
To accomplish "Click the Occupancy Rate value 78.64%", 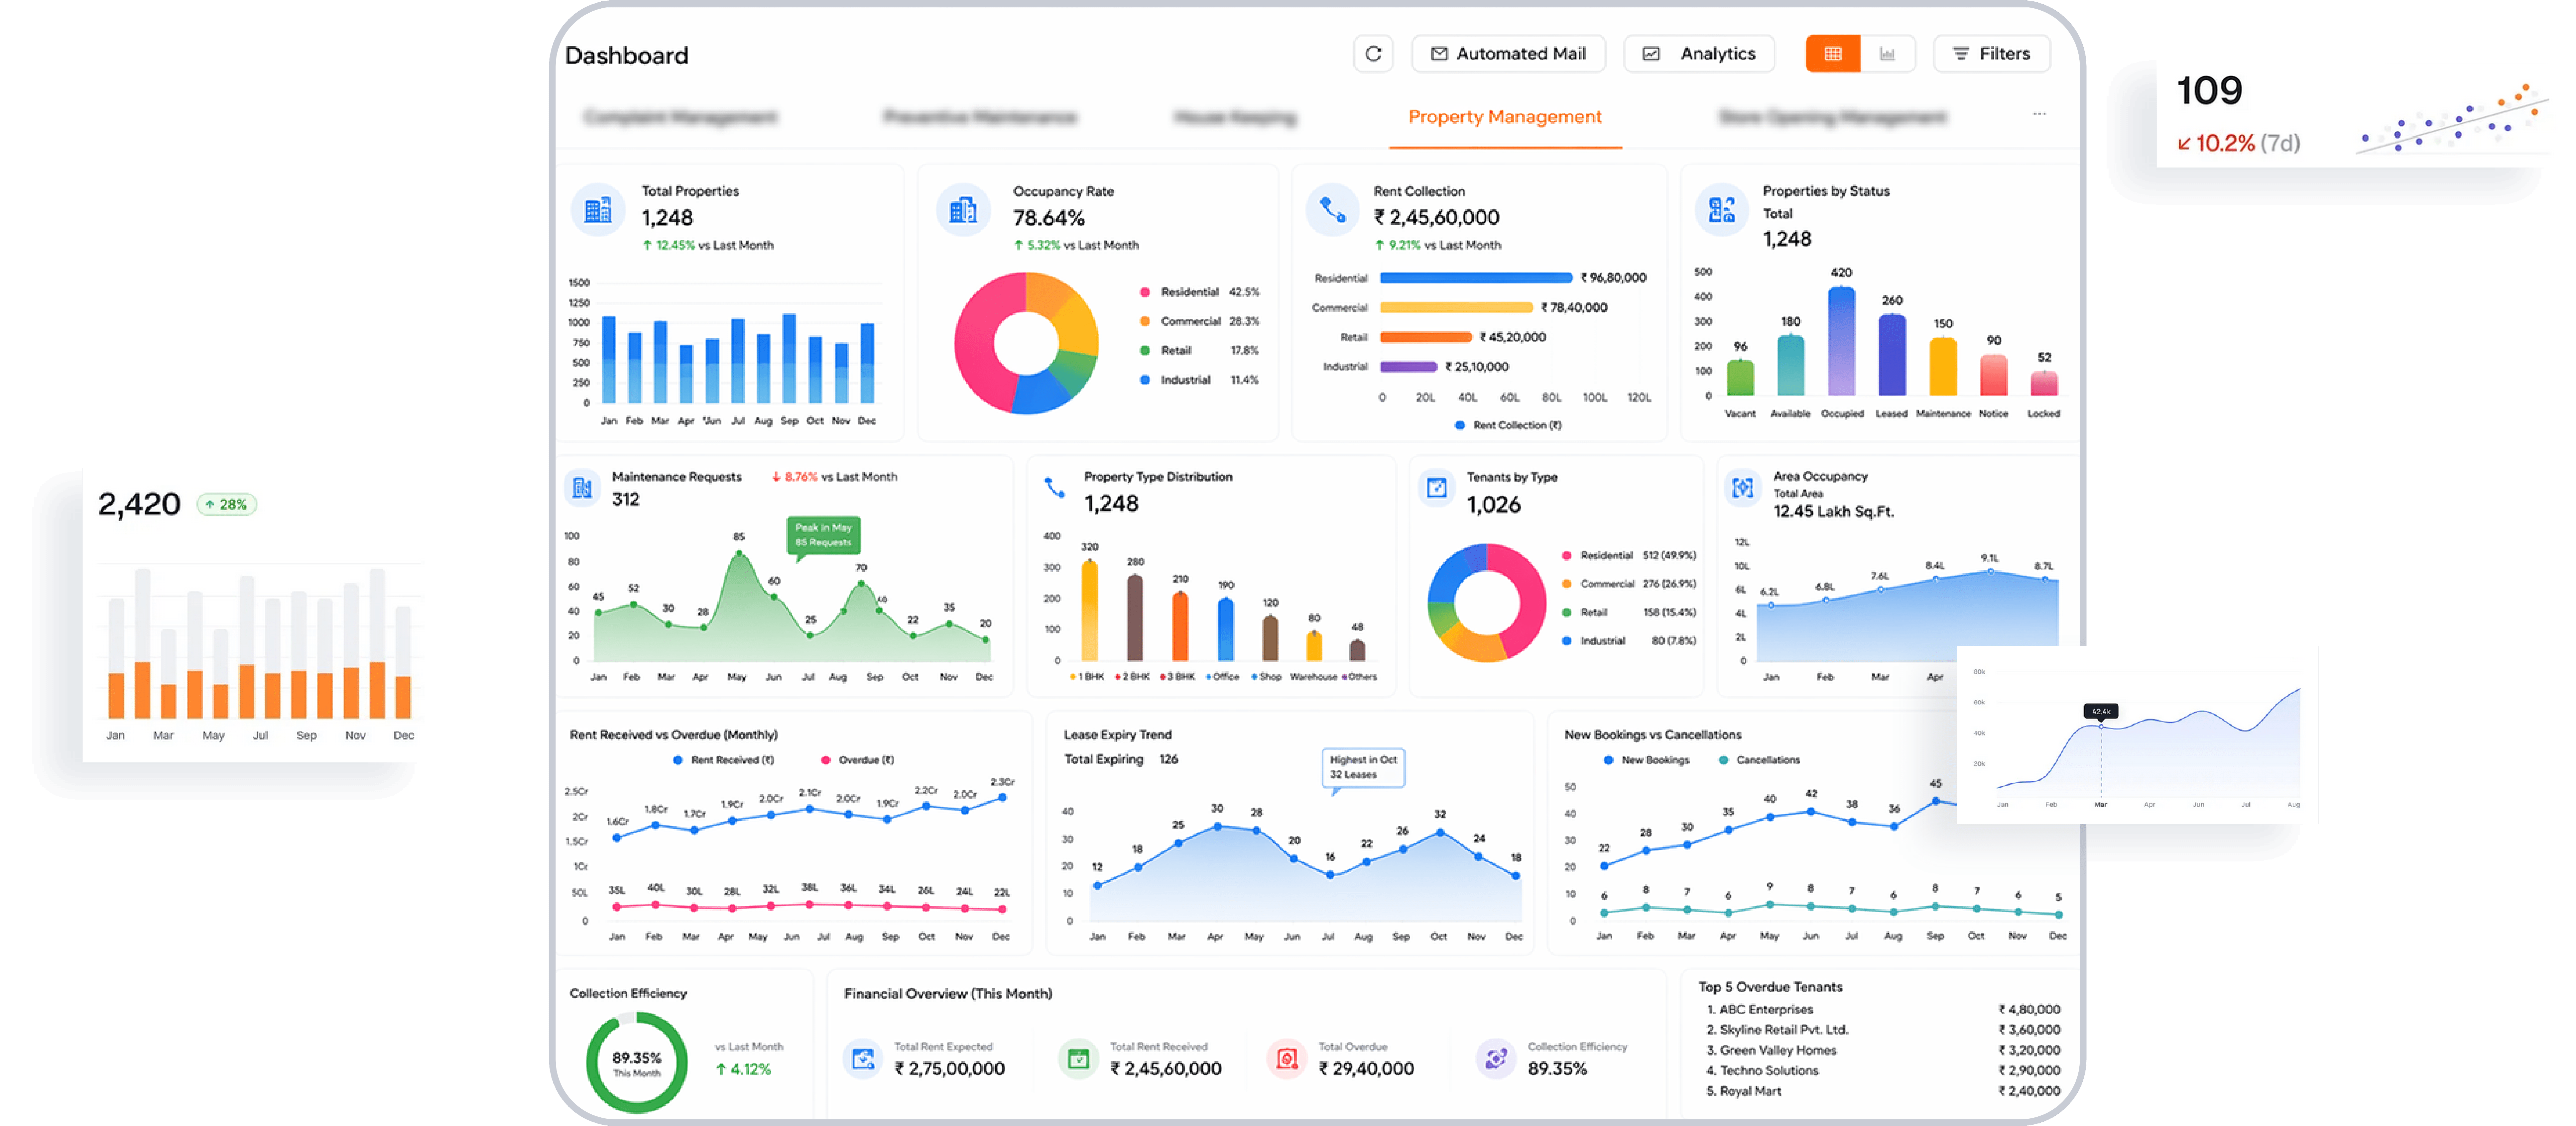I will click(x=1049, y=218).
